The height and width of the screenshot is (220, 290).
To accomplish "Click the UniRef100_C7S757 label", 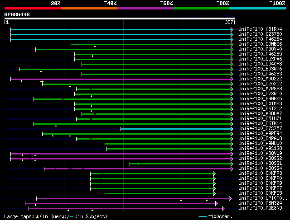I will pos(260,129).
